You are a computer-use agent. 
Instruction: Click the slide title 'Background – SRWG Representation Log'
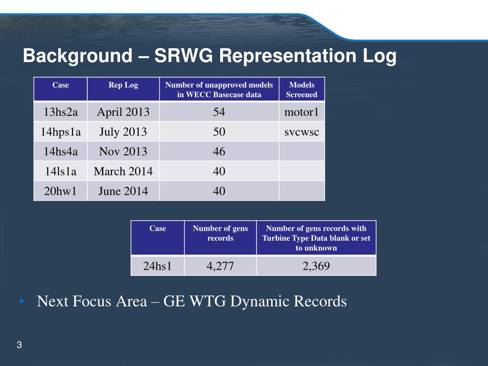coord(210,56)
